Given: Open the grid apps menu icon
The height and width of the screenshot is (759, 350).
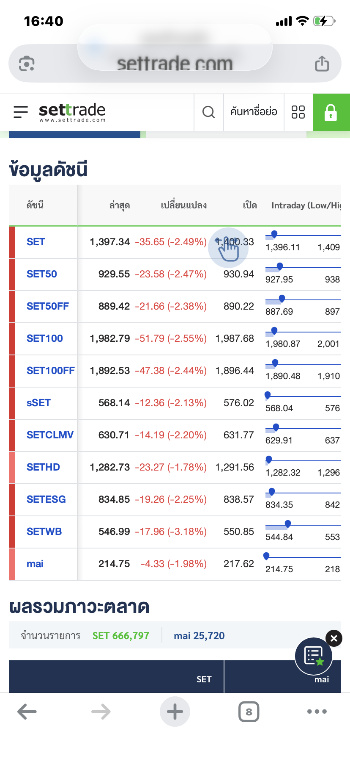Looking at the screenshot, I should coord(298,112).
